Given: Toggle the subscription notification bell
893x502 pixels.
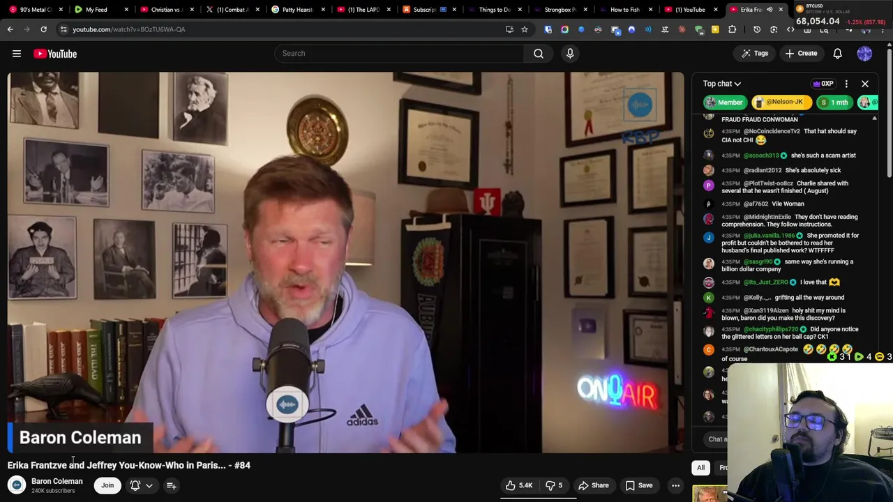Looking at the screenshot, I should pyautogui.click(x=135, y=485).
